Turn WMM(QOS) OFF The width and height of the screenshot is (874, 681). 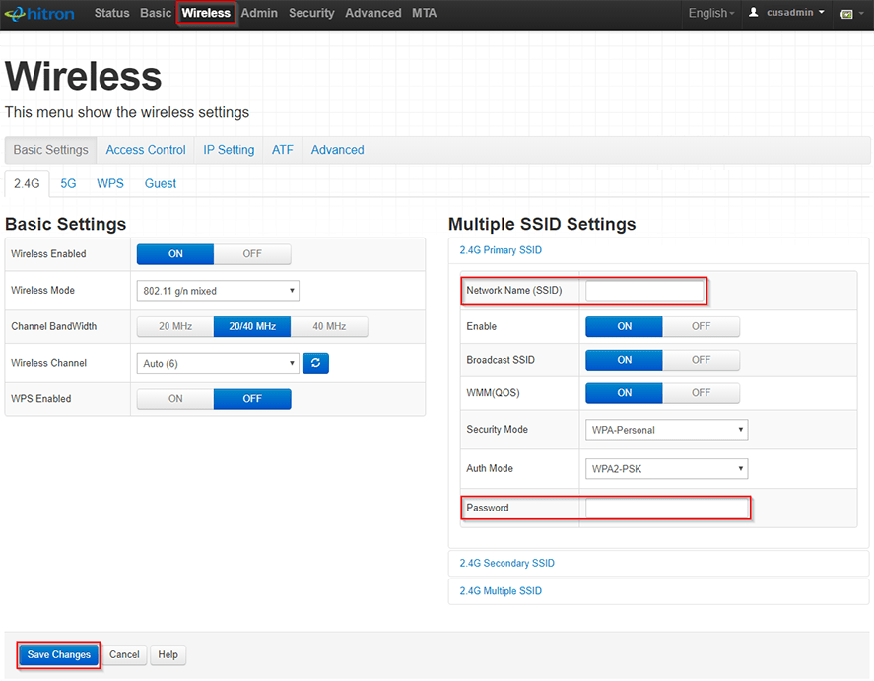pos(701,393)
